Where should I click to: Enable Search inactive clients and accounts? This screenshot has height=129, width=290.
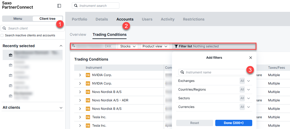click(x=2, y=35)
